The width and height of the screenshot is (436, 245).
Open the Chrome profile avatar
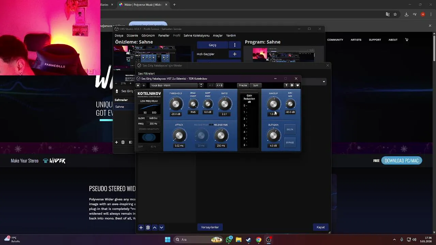[x=423, y=14]
